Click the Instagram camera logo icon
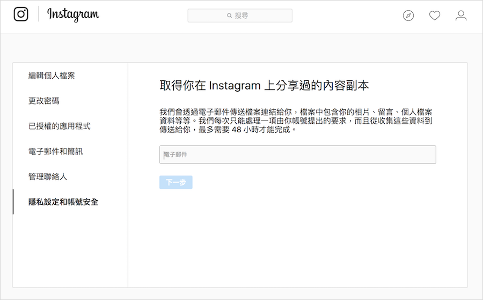 click(x=21, y=14)
